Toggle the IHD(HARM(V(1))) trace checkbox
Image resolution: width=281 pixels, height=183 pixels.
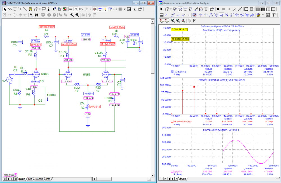tap(172, 121)
